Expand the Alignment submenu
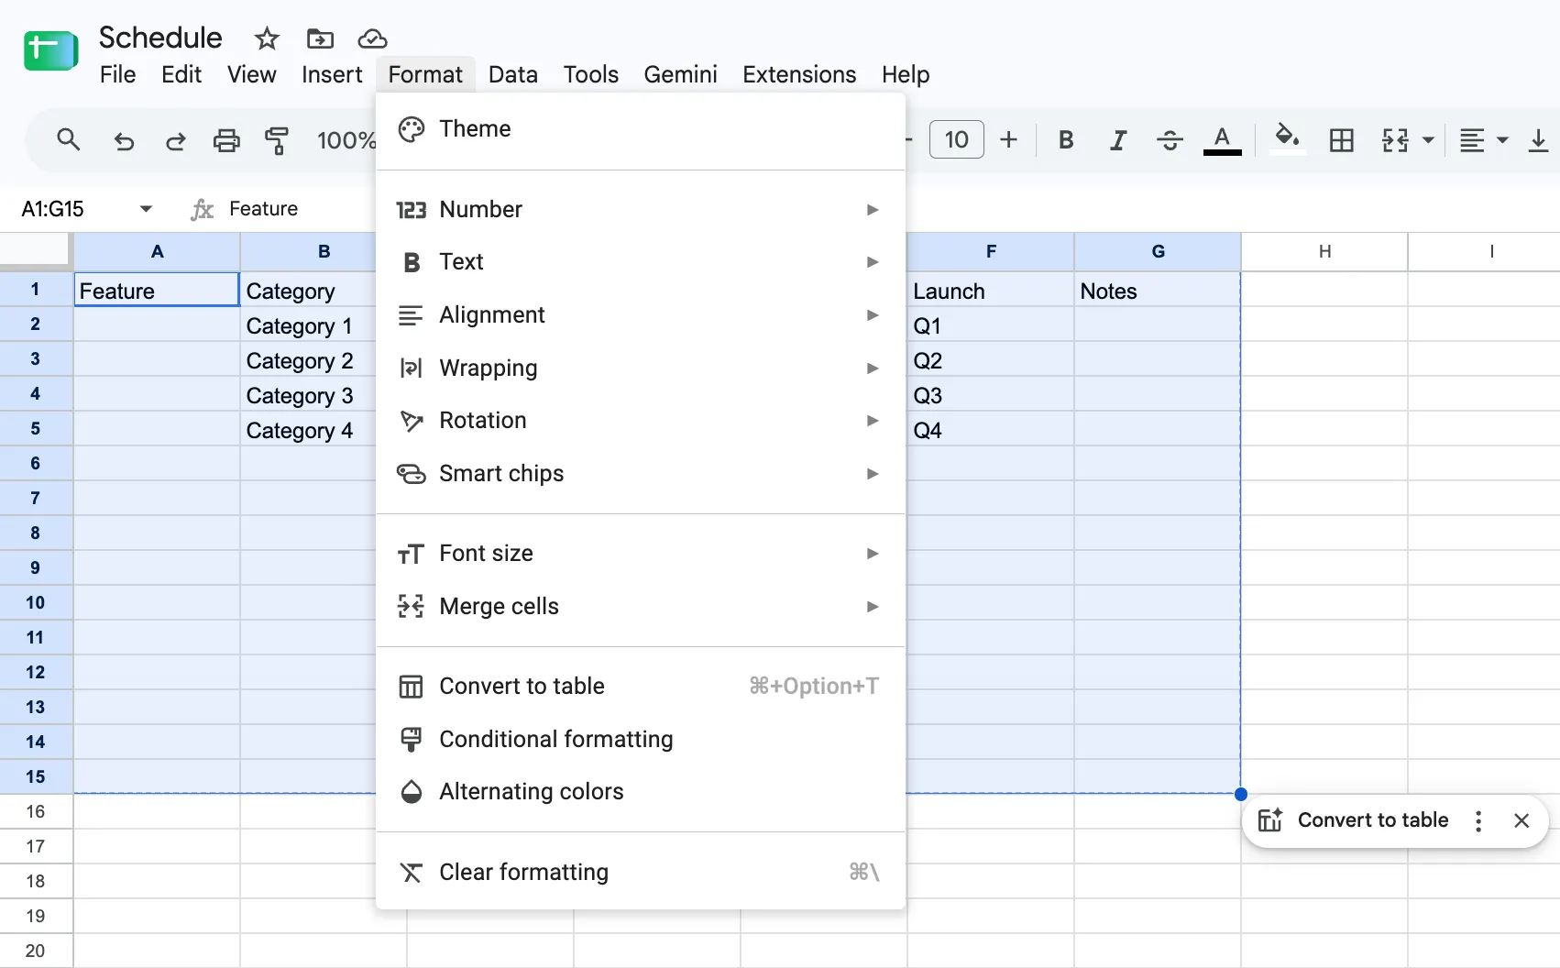The height and width of the screenshot is (968, 1560). pos(640,315)
